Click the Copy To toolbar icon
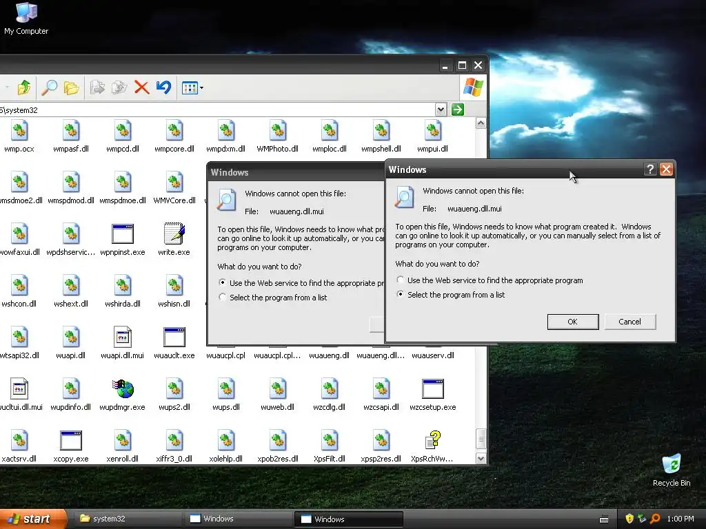 119,87
